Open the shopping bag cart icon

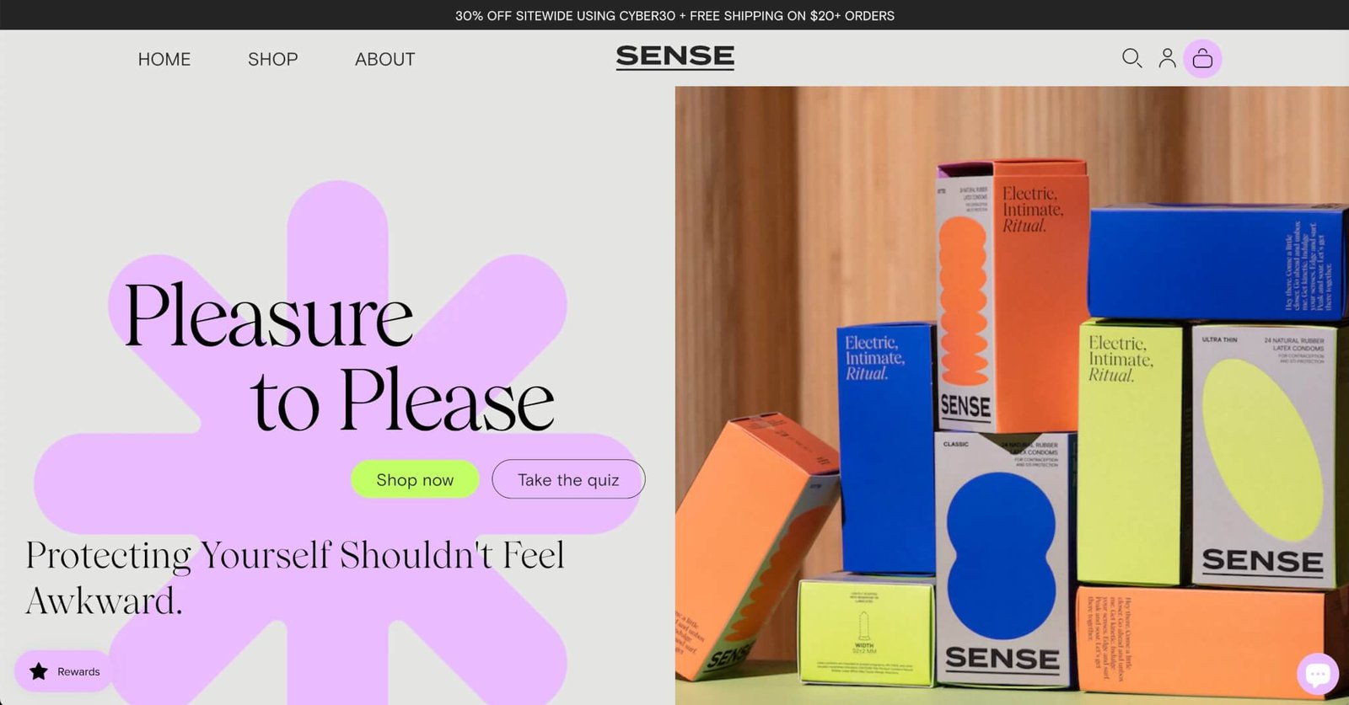(x=1202, y=59)
